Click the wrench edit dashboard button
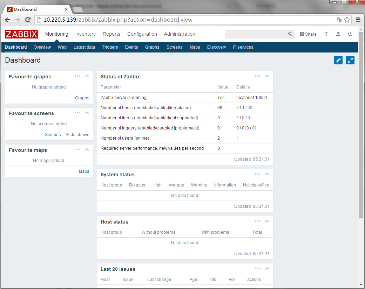365x289 pixels. click(338, 60)
